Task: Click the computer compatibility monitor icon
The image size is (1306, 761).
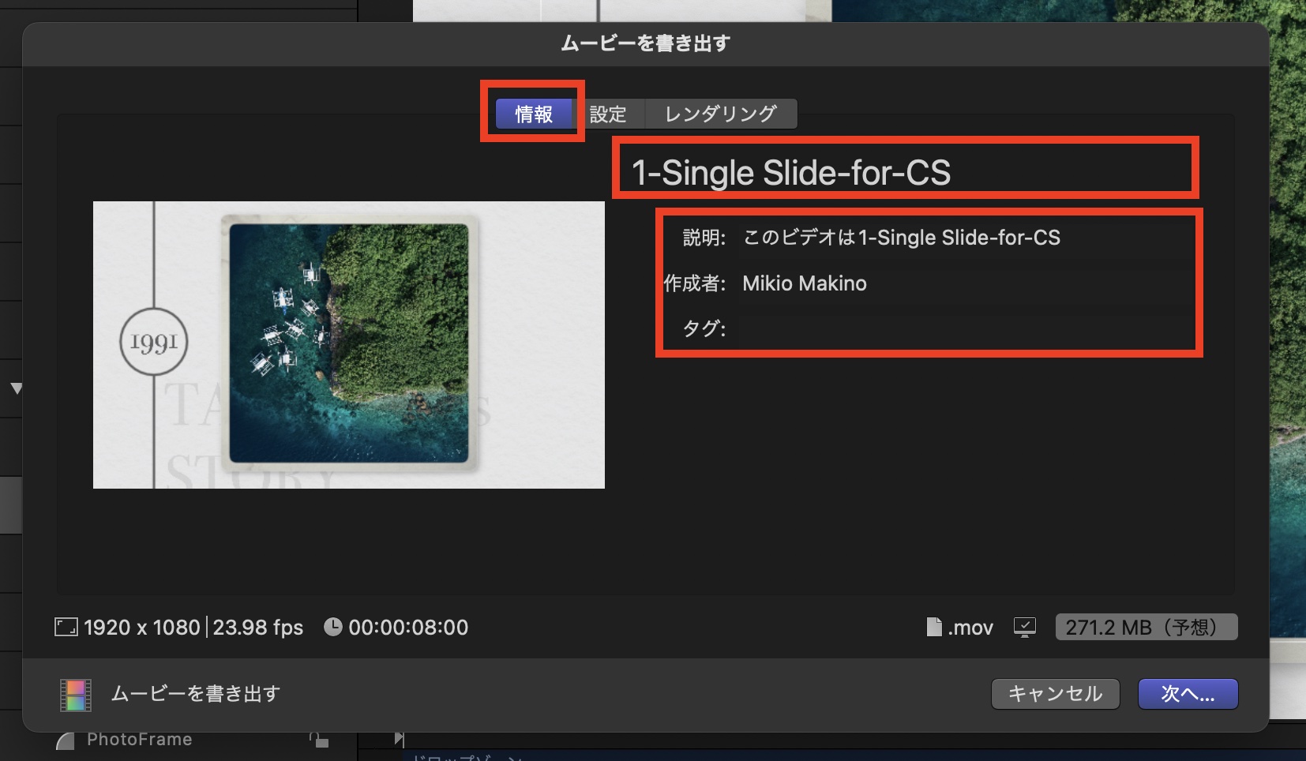Action: [1024, 628]
